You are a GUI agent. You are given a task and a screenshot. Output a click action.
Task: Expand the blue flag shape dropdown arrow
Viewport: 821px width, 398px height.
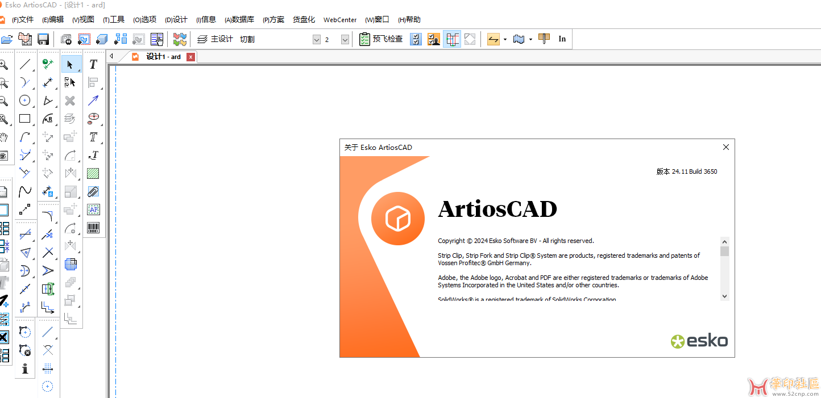(x=530, y=40)
